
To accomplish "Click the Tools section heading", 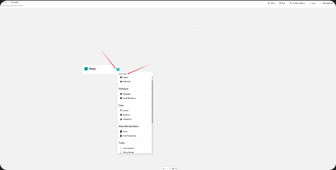I will point(121,143).
